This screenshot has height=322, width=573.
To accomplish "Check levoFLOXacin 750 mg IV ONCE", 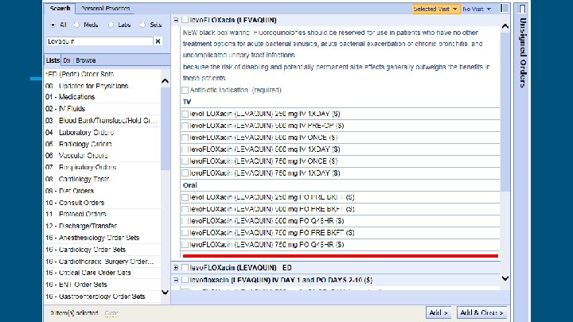I will click(x=185, y=161).
